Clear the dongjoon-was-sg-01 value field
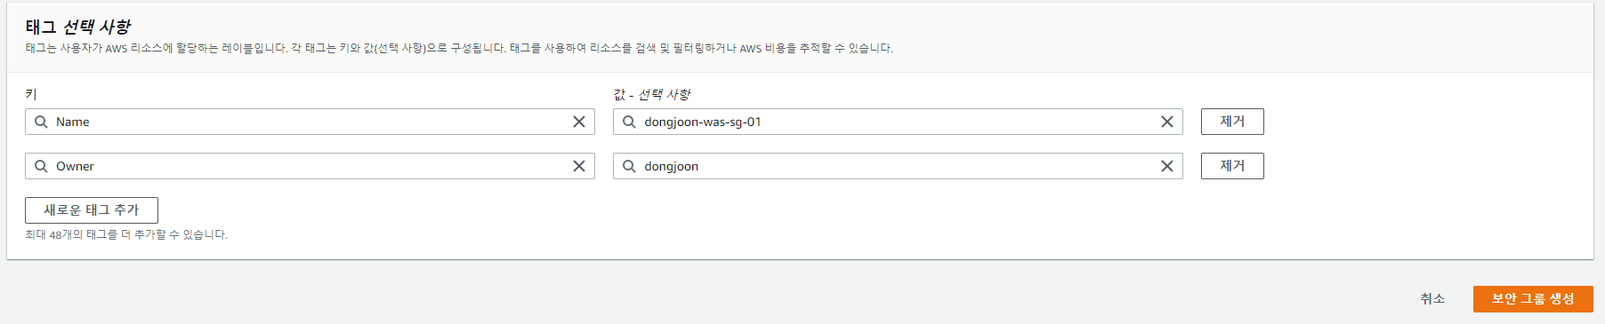1605x324 pixels. (x=1166, y=122)
